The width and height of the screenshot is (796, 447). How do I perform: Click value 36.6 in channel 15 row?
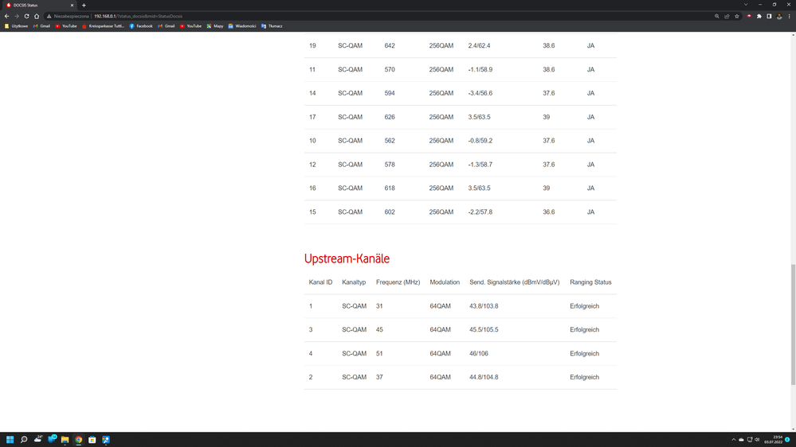pyautogui.click(x=549, y=212)
